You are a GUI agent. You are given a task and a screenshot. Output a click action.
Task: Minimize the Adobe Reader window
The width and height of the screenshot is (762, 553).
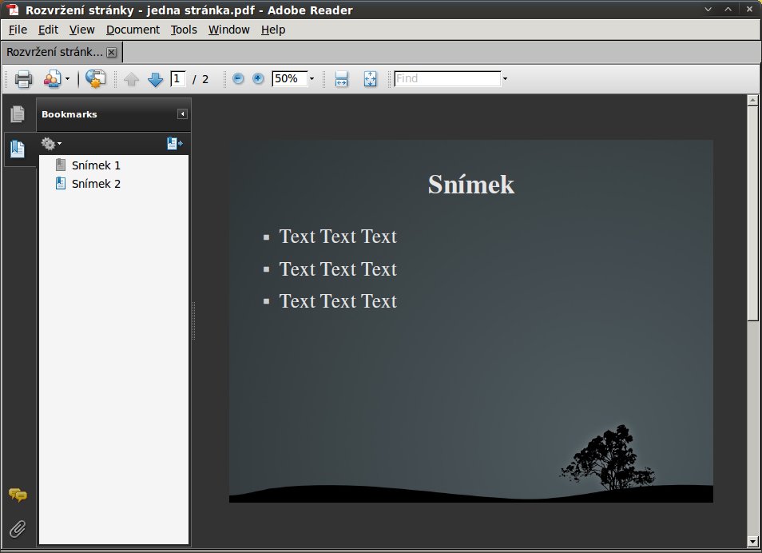pos(708,10)
